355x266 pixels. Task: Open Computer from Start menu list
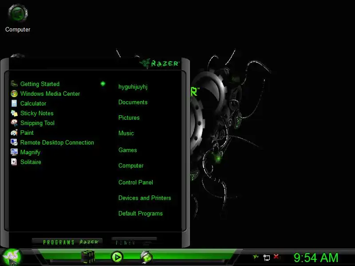point(131,165)
